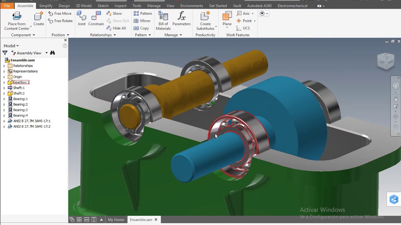Click the document tabs up arrow
The width and height of the screenshot is (401, 225).
tap(102, 220)
